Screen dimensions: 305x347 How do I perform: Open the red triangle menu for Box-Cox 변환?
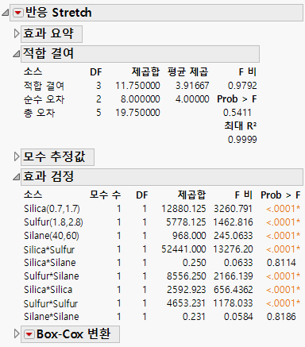point(29,334)
